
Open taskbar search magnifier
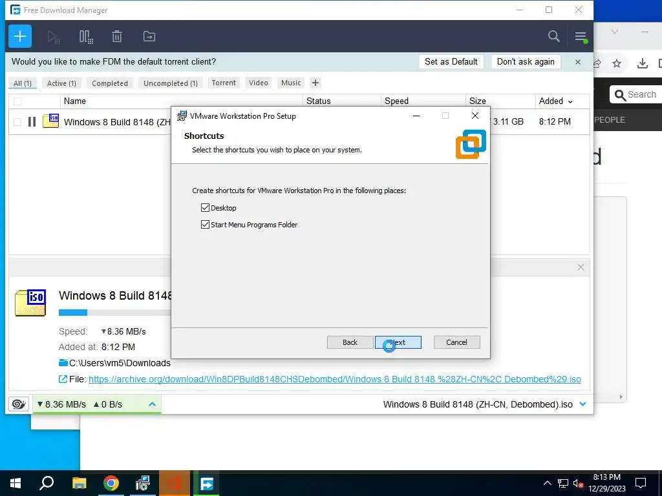point(47,483)
